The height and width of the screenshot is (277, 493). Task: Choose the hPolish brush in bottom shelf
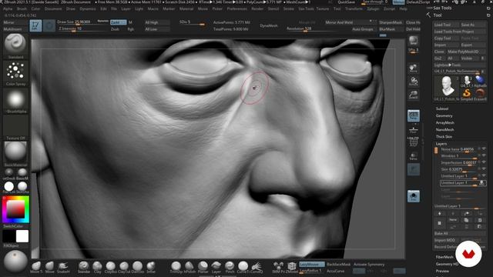pos(189,267)
